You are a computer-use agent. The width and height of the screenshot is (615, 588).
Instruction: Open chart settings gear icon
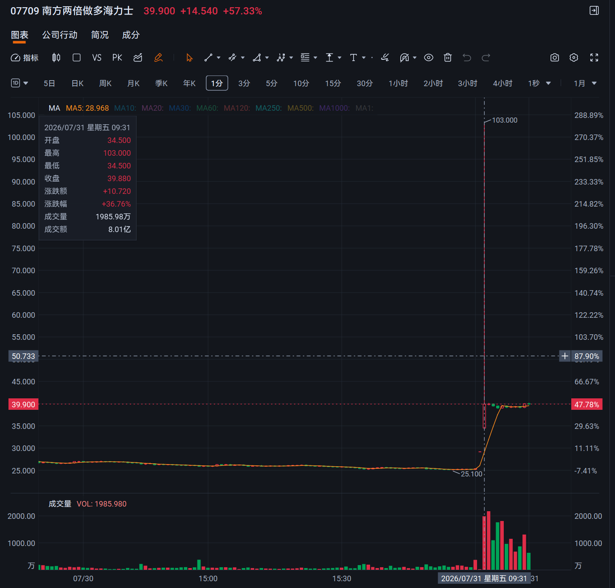(x=574, y=58)
